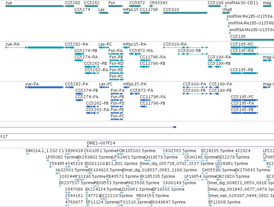The image size is (274, 207).
Task: Select the CG5199-PA protein label
Action: 221,84
